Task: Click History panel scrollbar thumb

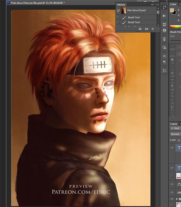Action: click(x=158, y=12)
